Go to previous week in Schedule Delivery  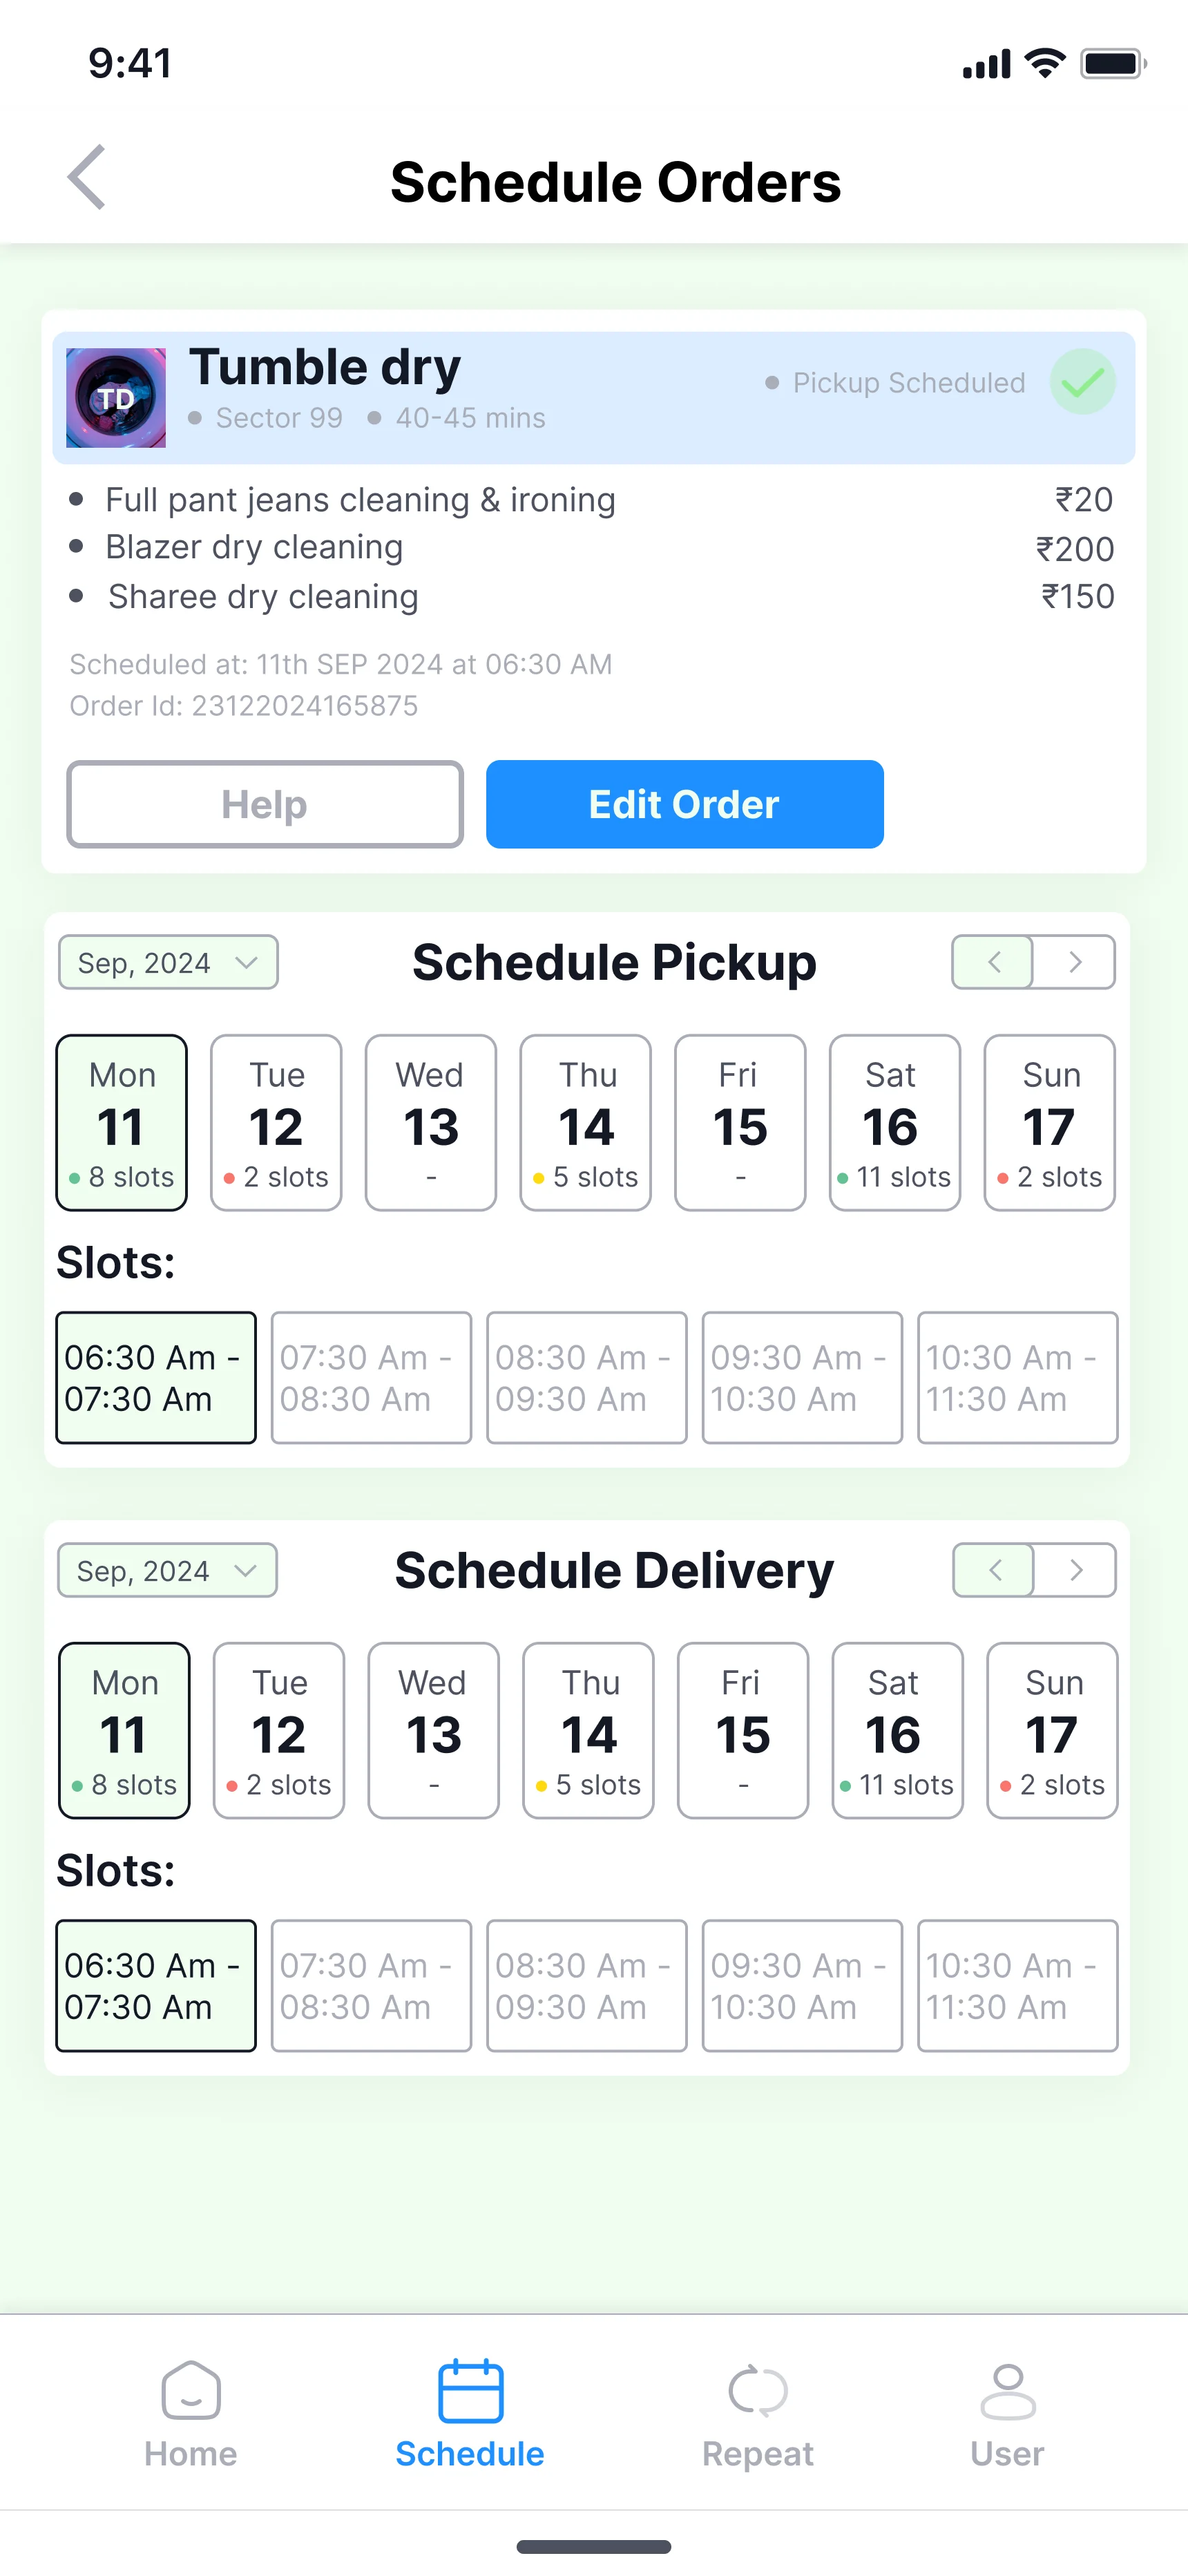pos(994,1570)
